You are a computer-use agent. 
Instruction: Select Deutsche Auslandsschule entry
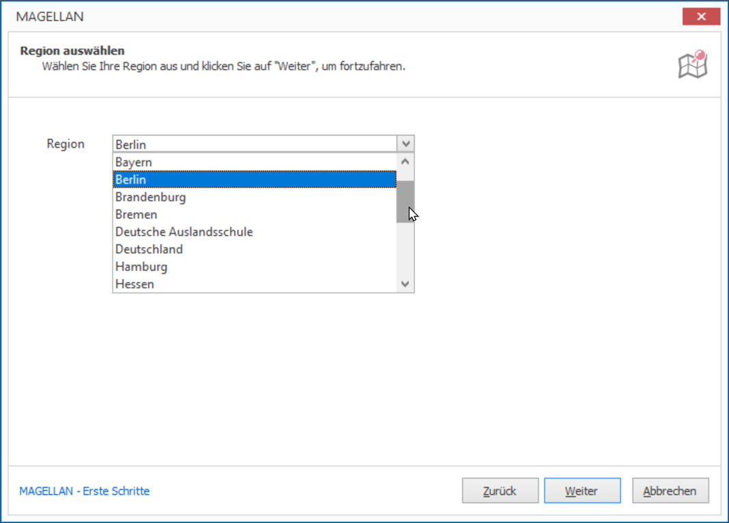point(255,231)
